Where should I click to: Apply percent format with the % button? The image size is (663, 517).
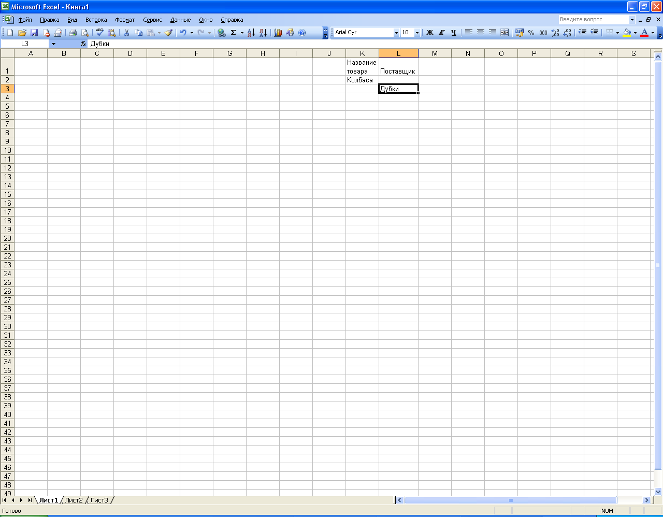531,33
